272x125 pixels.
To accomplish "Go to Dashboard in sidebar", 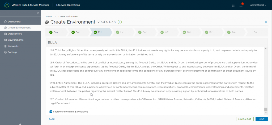I will [20, 22].
